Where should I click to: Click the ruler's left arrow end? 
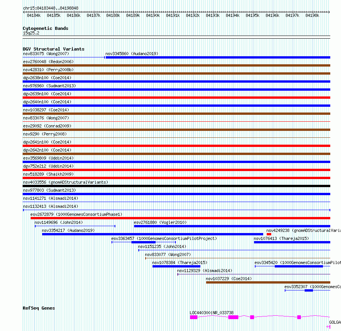(24, 12)
